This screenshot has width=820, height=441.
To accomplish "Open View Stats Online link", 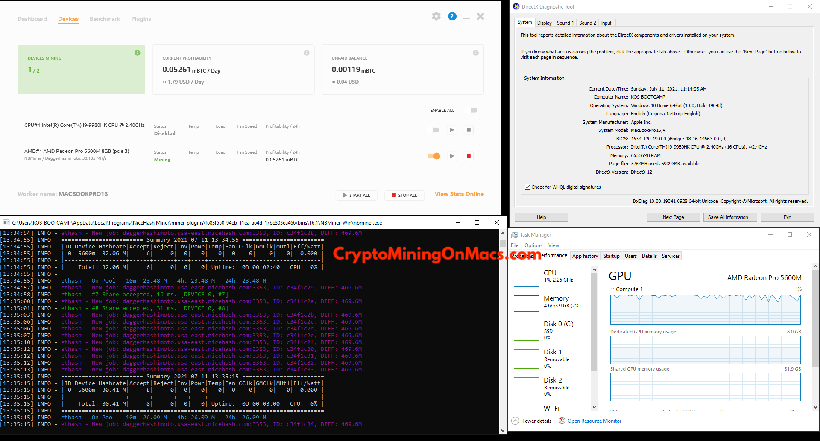I will [x=459, y=194].
